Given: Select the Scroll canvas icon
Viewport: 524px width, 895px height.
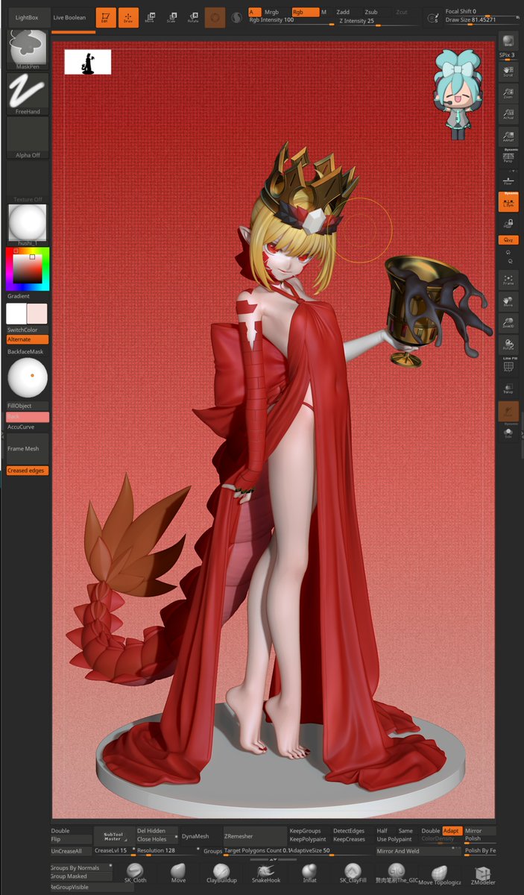Looking at the screenshot, I should (x=508, y=71).
